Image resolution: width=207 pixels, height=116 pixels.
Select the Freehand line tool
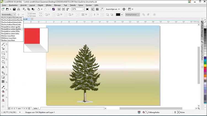coord(3,44)
